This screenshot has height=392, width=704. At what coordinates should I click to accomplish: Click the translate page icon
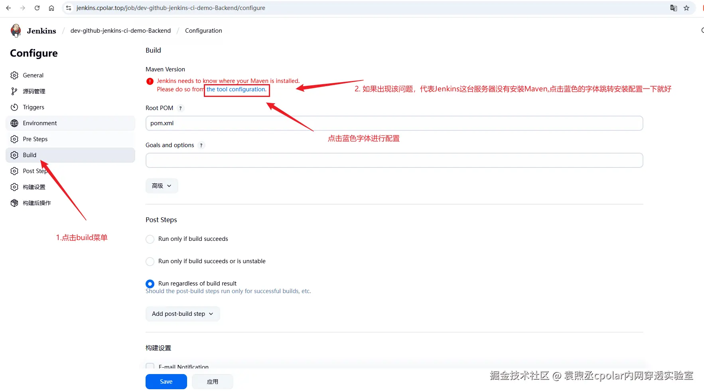point(674,8)
